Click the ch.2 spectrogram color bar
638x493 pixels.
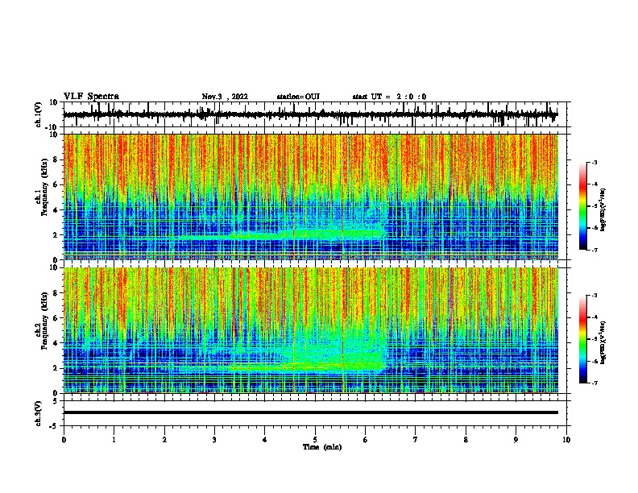(583, 339)
